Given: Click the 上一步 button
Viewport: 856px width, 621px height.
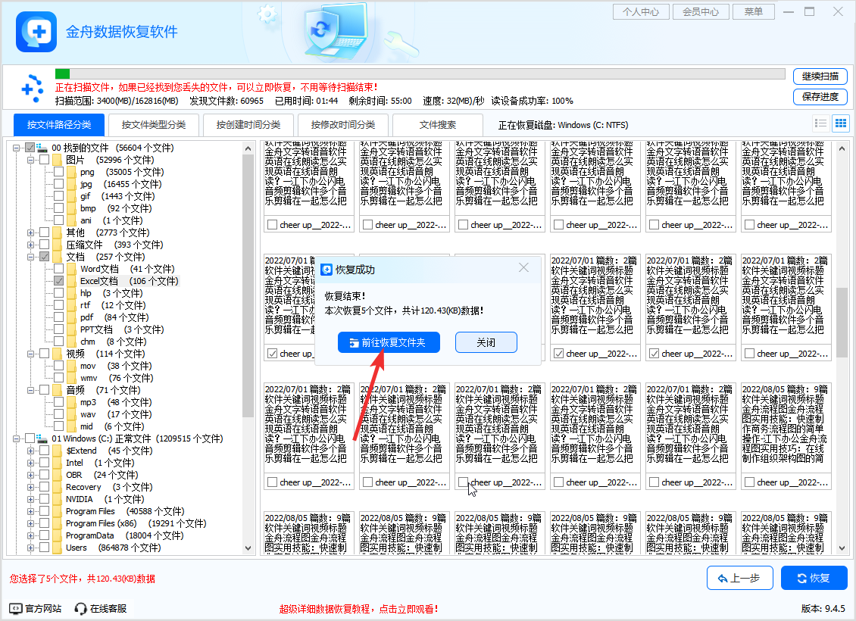Looking at the screenshot, I should pyautogui.click(x=739, y=578).
